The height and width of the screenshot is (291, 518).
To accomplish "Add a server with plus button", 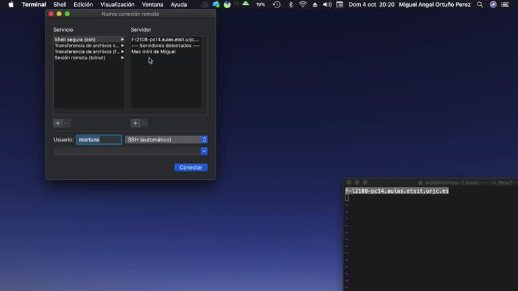I will point(135,123).
